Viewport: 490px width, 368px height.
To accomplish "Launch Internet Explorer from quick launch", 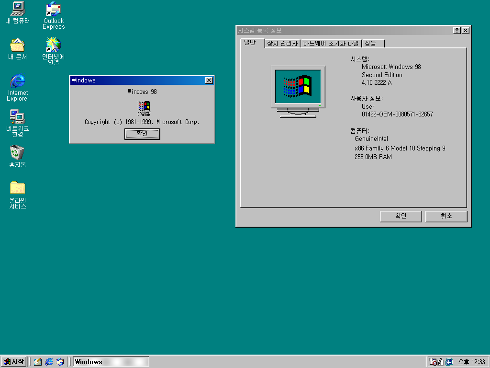I will (49, 362).
